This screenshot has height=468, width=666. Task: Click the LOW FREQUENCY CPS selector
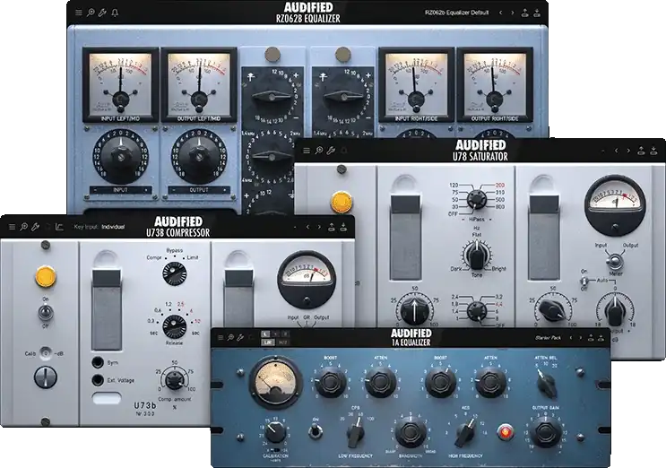tap(355, 432)
